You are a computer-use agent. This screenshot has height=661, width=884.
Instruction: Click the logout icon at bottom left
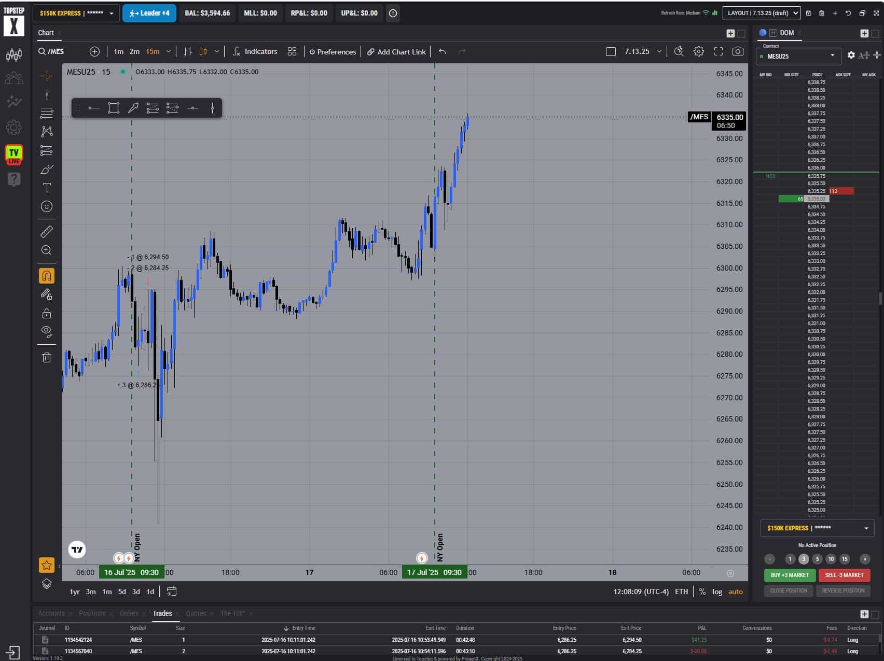pos(13,652)
